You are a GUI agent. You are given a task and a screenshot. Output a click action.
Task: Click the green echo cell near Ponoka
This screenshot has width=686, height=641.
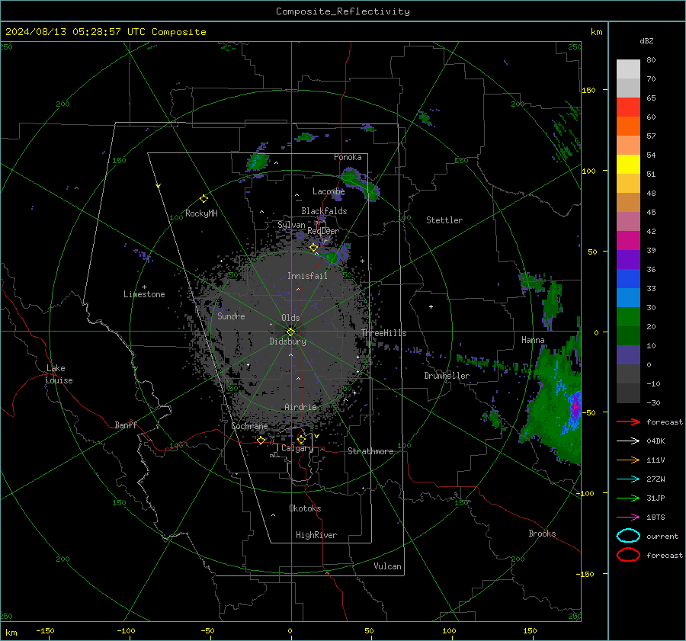tap(361, 184)
